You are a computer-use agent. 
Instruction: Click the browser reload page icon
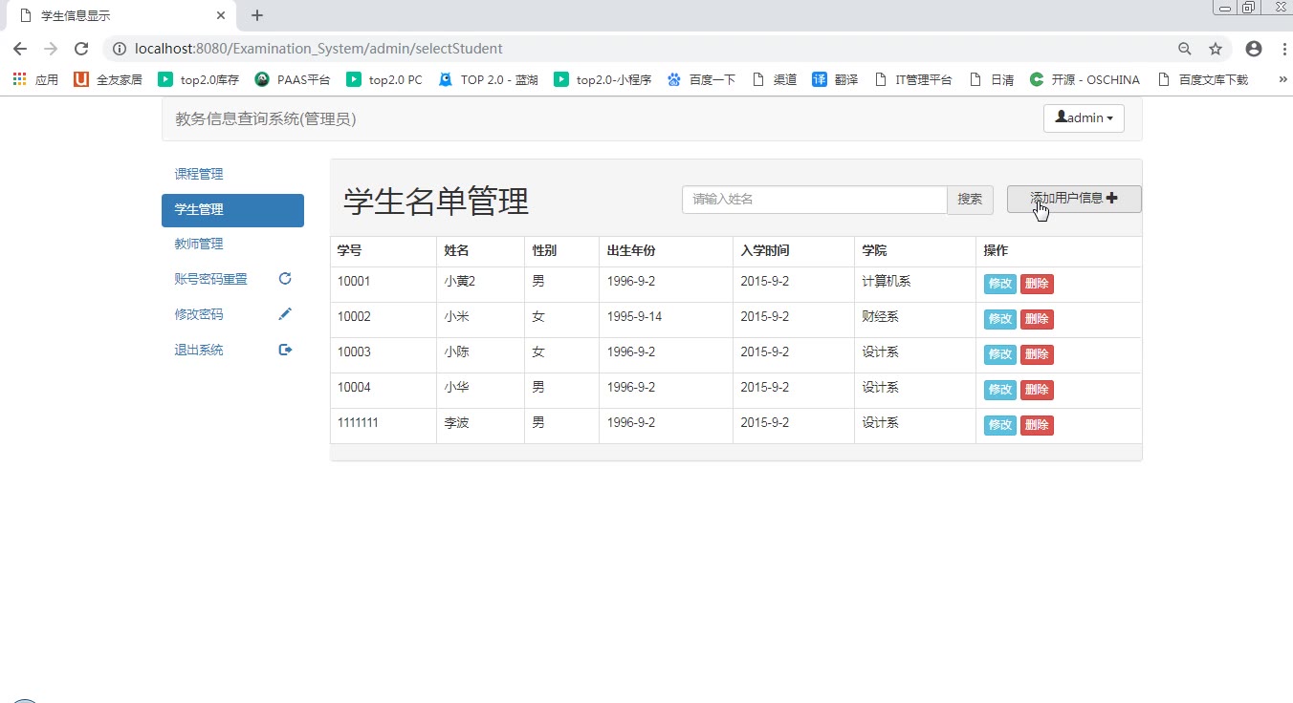(x=81, y=49)
